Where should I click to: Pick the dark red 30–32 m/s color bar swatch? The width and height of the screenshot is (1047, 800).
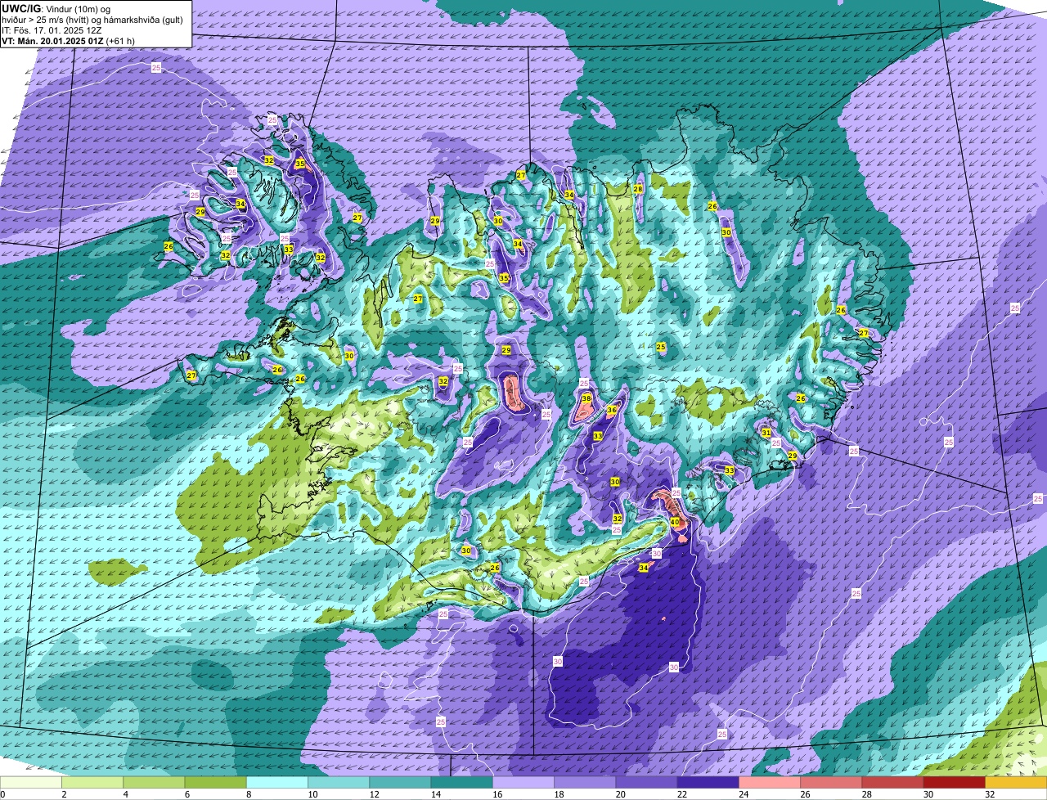click(954, 783)
